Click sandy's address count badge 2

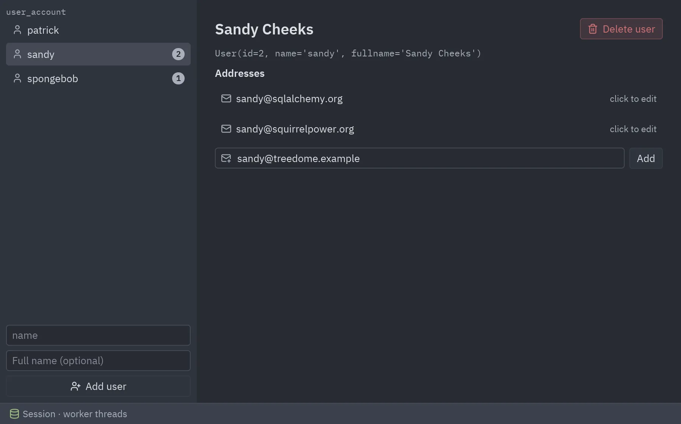coord(178,54)
